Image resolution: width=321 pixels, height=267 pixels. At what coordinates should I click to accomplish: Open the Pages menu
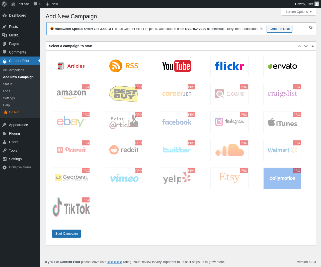pyautogui.click(x=20, y=44)
